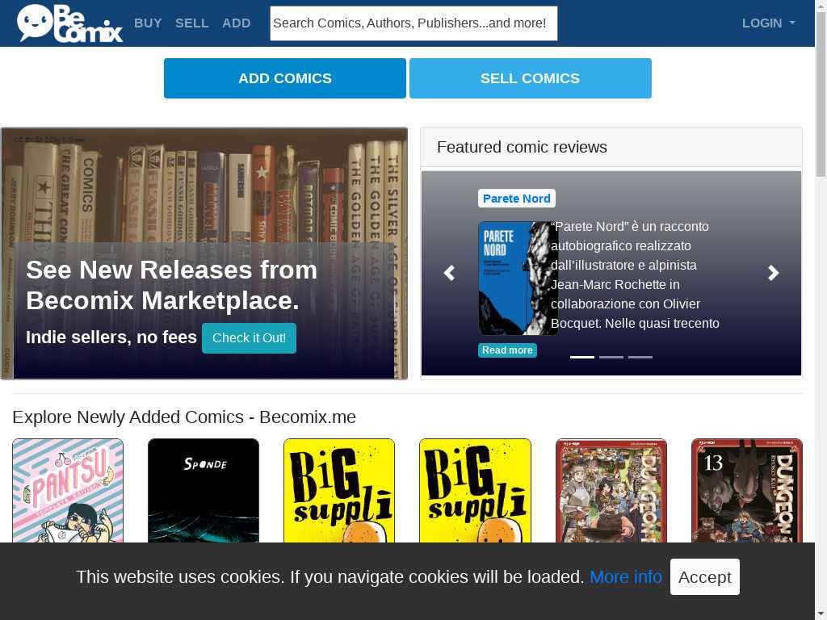Expand the LOGIN dropdown
This screenshot has width=827, height=620.
(769, 23)
